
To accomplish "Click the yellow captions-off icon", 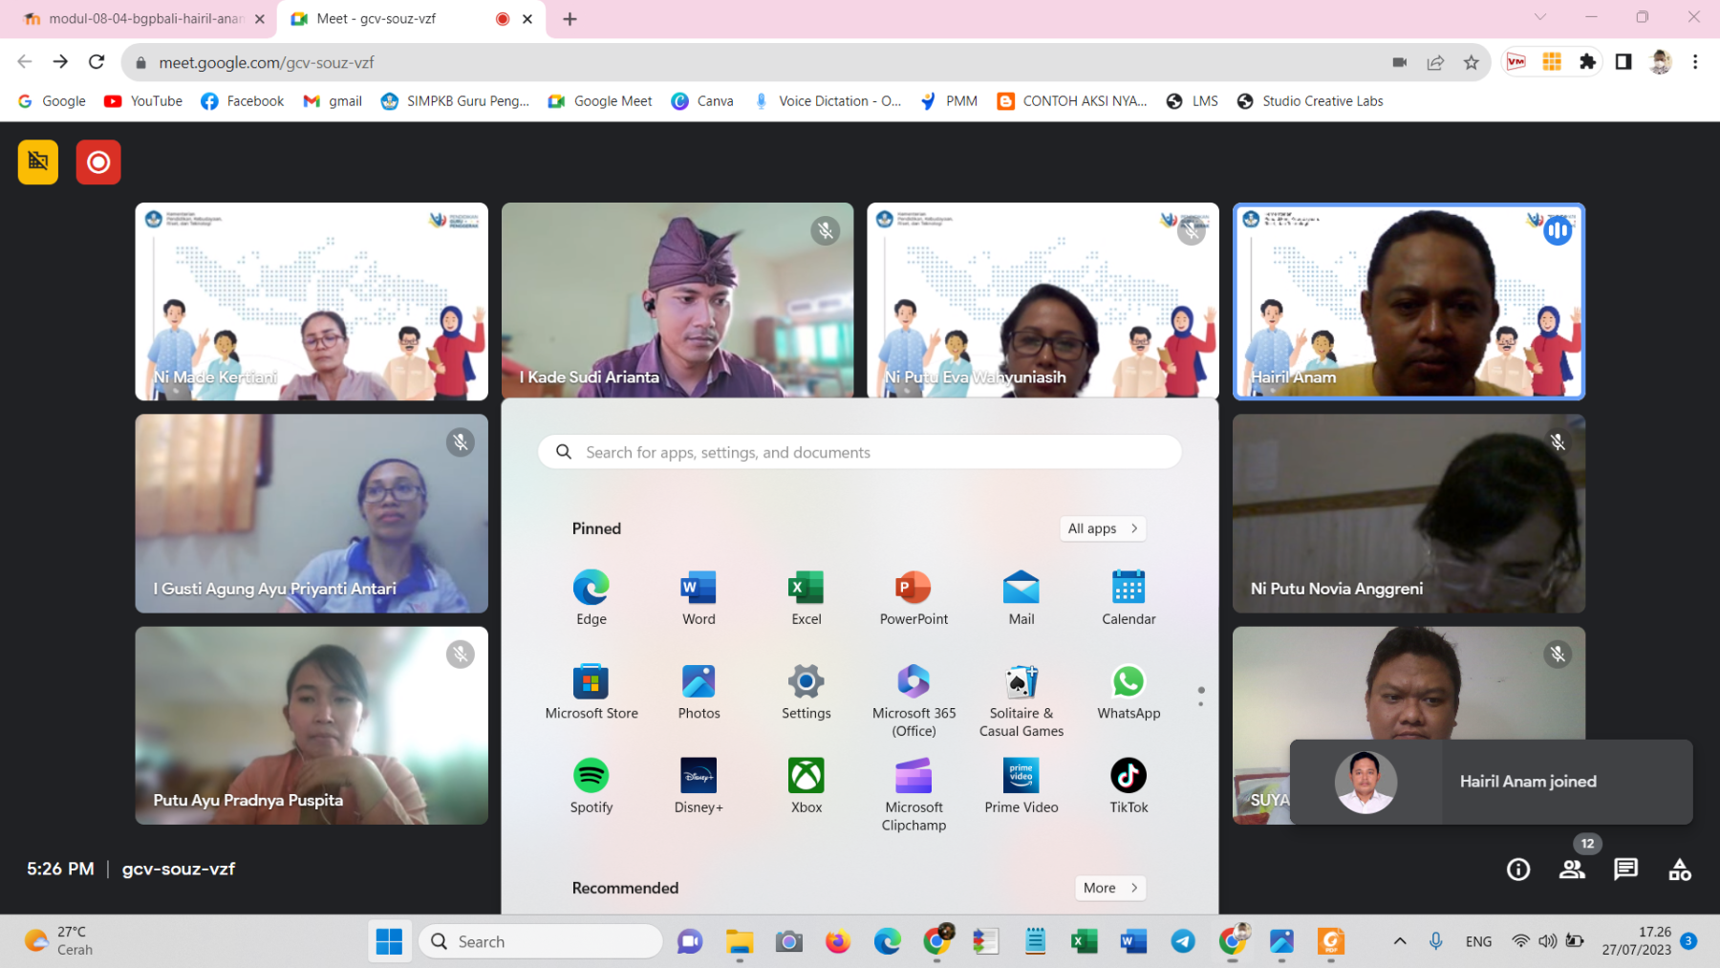I will (38, 162).
